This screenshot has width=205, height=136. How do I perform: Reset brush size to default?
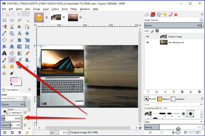(x=25, y=118)
